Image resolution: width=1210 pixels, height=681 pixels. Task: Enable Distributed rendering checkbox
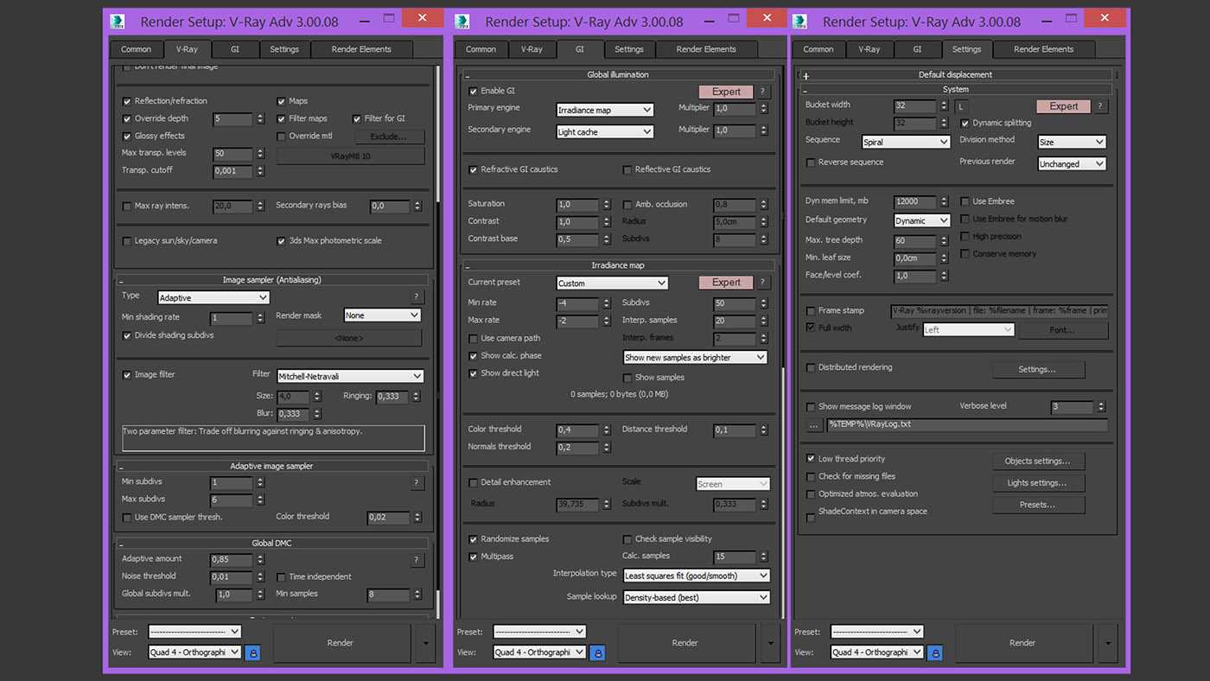click(x=811, y=367)
